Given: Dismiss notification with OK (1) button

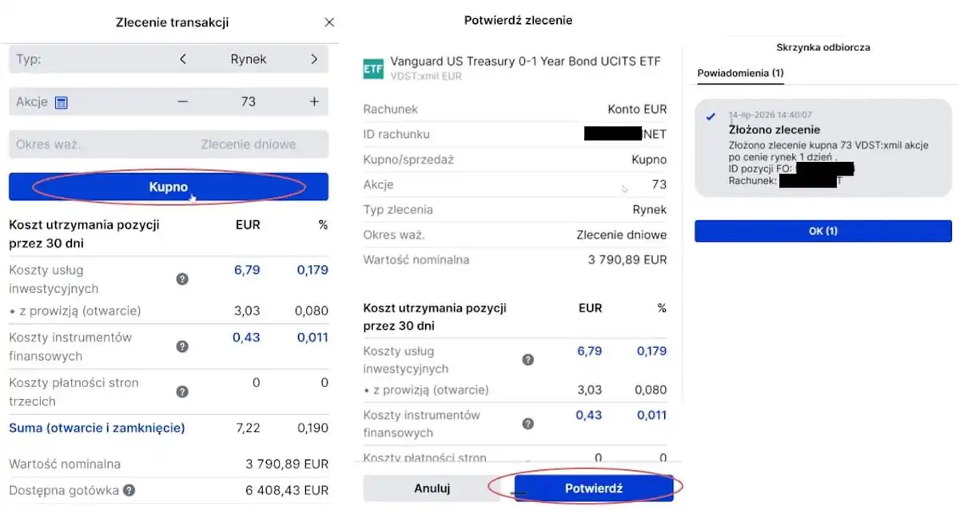Looking at the screenshot, I should [x=823, y=231].
